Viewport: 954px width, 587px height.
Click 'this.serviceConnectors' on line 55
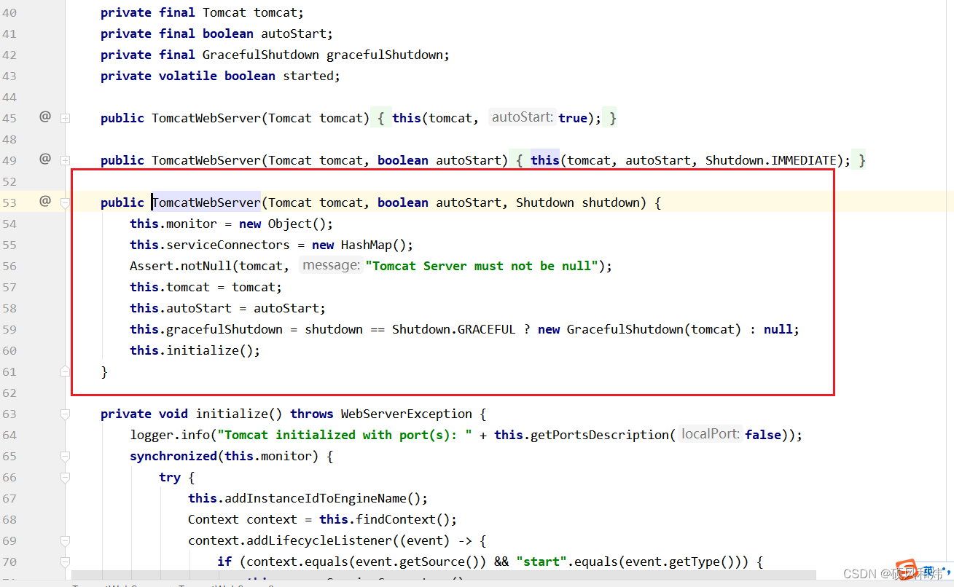point(210,245)
